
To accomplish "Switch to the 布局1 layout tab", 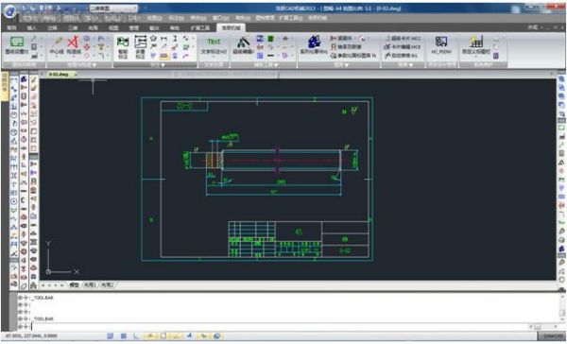I will click(90, 285).
